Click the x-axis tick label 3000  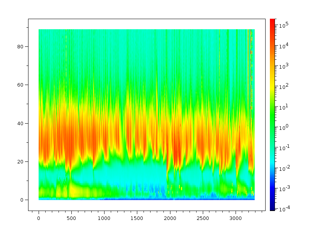coord(235,219)
